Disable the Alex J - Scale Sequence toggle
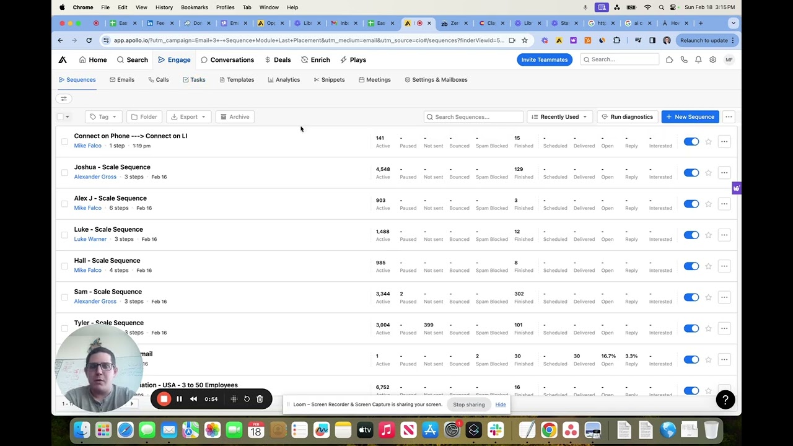This screenshot has height=446, width=793. [691, 204]
